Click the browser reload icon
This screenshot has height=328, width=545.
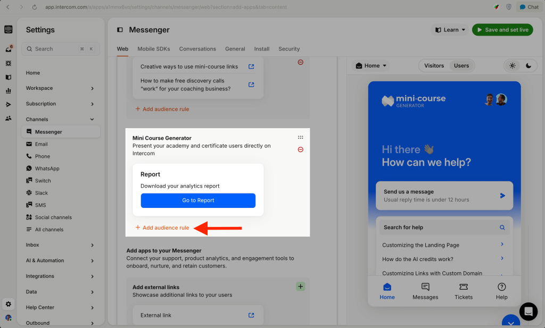point(35,7)
